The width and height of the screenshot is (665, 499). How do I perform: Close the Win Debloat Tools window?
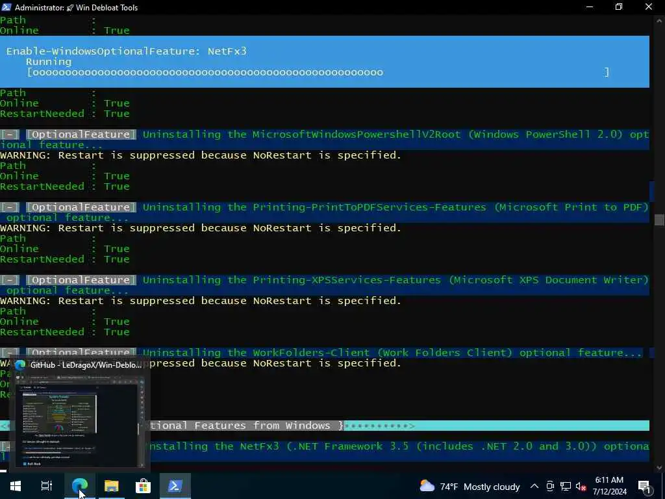tap(649, 6)
